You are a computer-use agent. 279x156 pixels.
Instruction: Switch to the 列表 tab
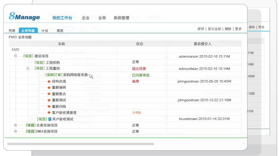(x=12, y=31)
